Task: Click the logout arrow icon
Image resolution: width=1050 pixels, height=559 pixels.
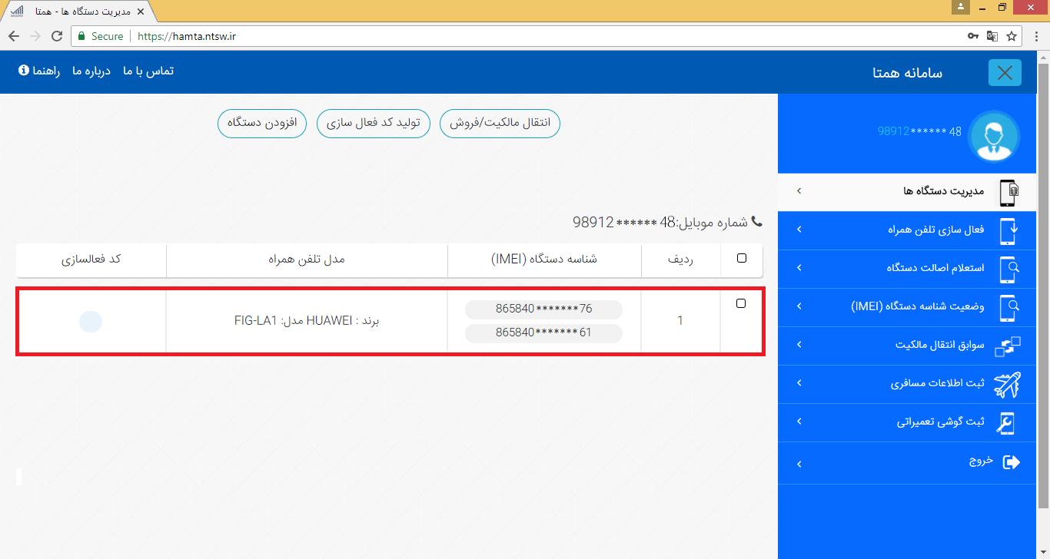Action: click(x=1012, y=461)
